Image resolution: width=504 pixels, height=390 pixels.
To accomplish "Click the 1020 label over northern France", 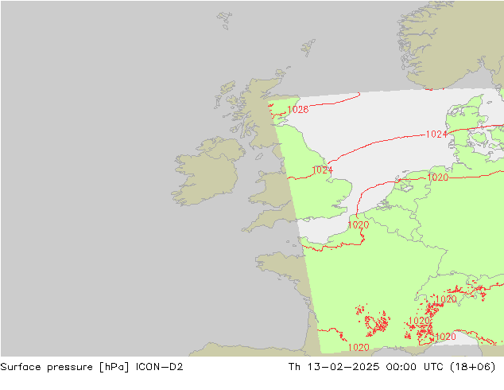I will click(359, 225).
